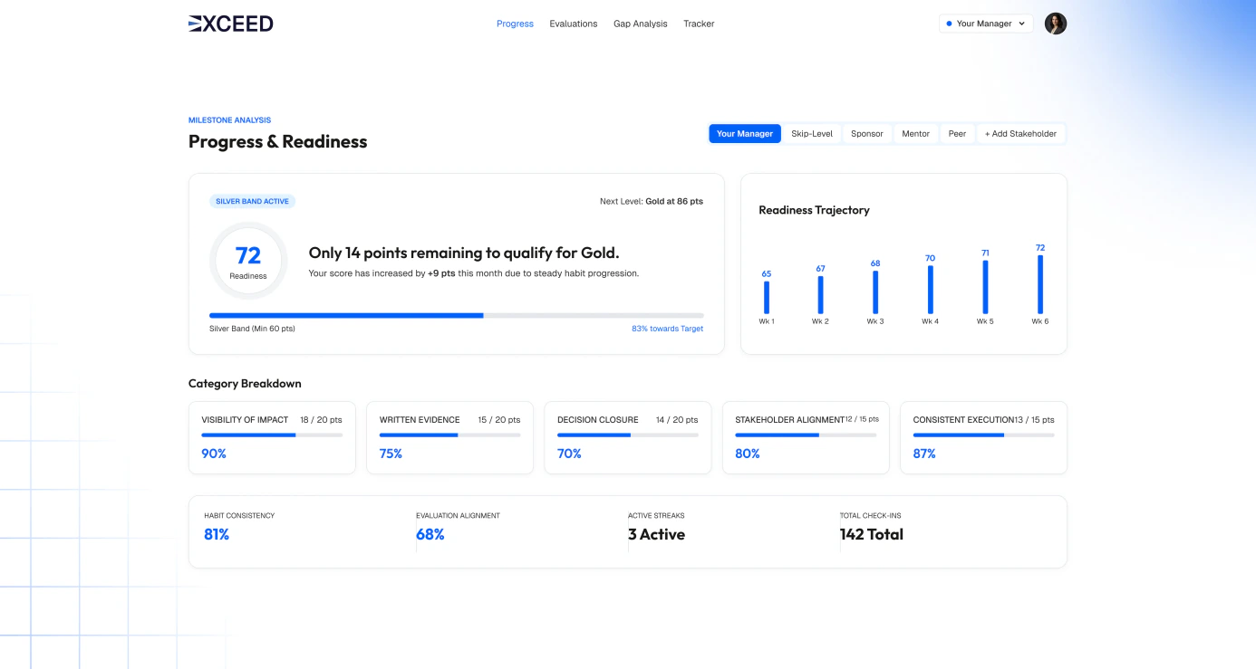
Task: Click the + Add Stakeholder button
Action: pos(1021,134)
